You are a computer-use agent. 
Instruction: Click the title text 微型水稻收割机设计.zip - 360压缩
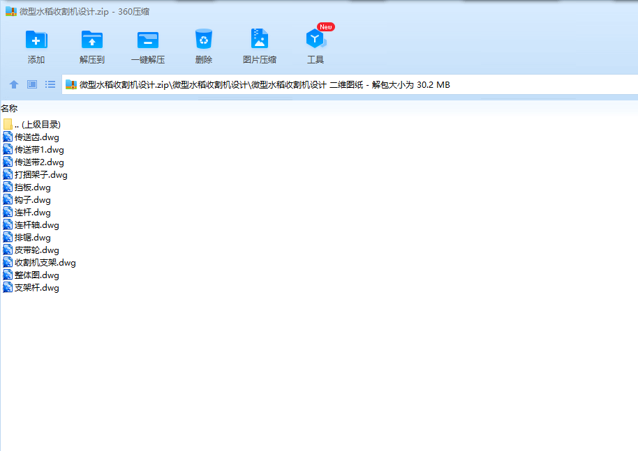click(x=84, y=12)
